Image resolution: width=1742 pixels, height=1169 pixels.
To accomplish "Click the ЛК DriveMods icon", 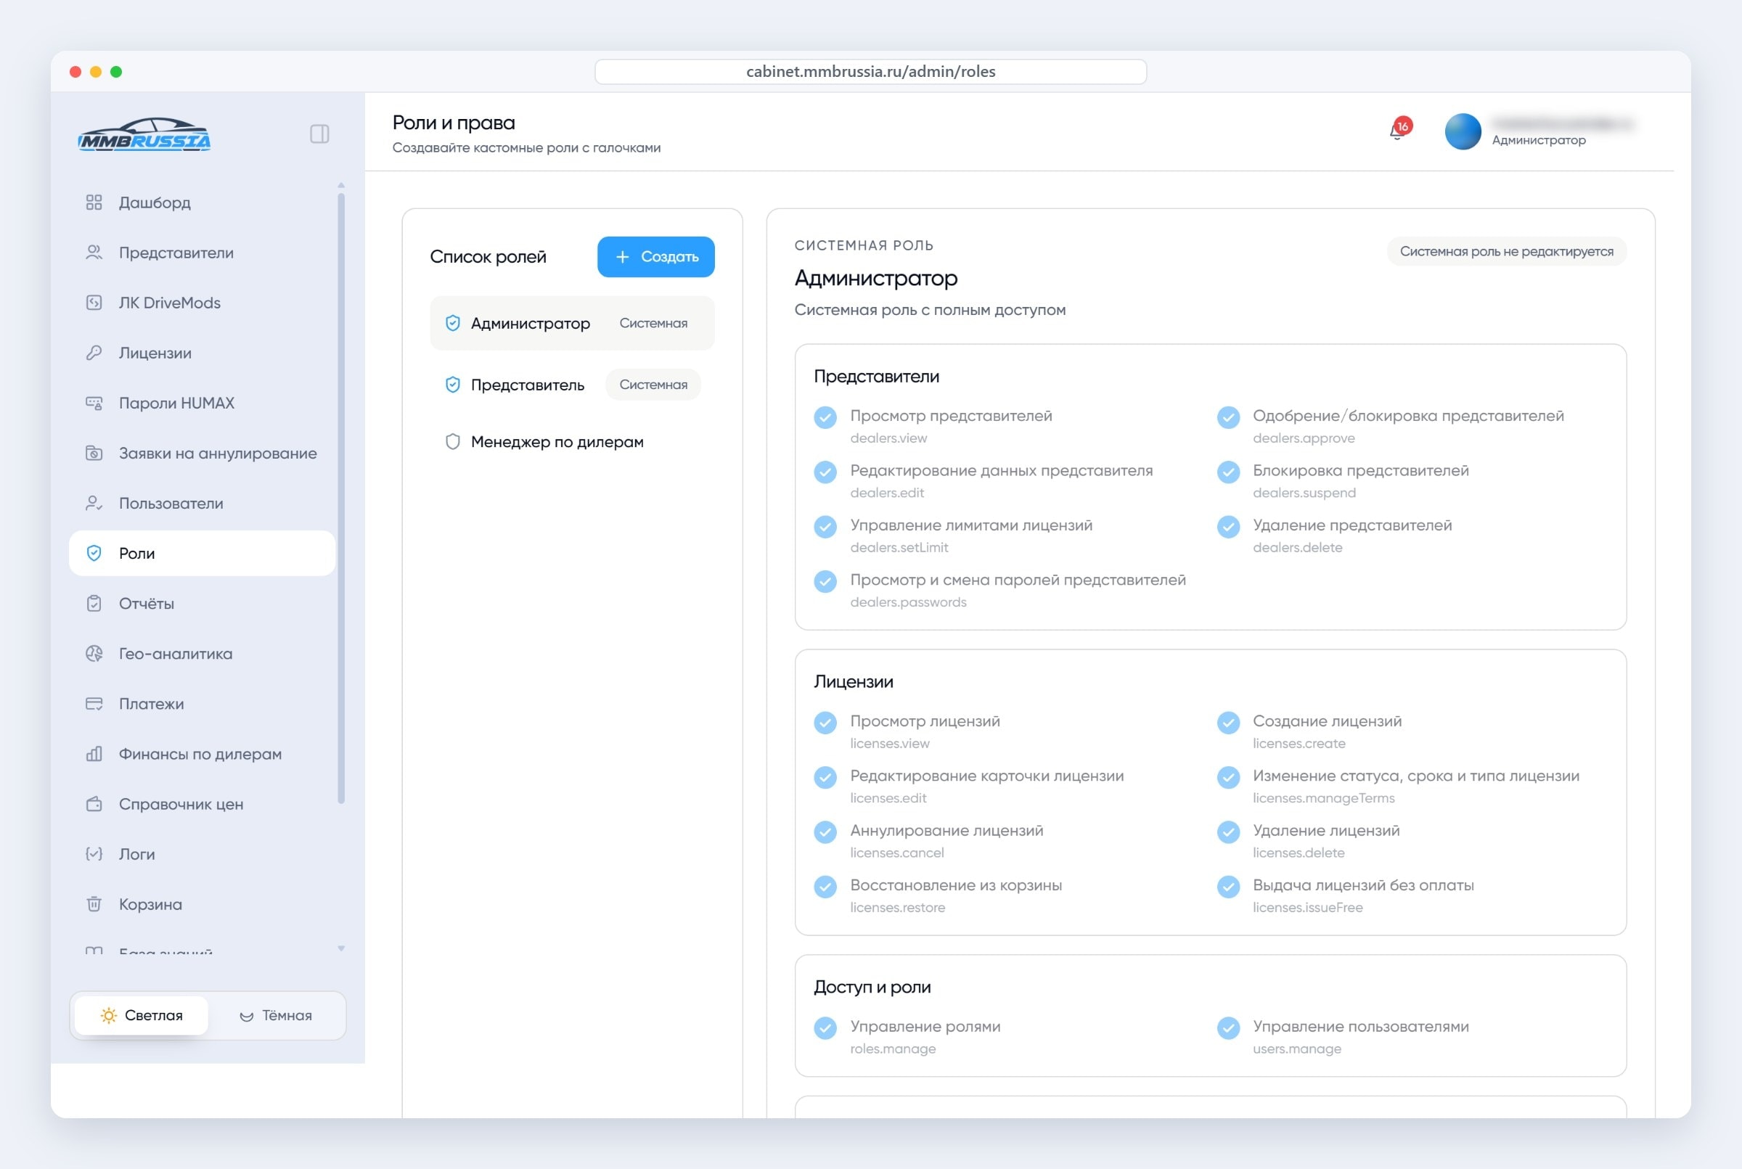I will (94, 303).
